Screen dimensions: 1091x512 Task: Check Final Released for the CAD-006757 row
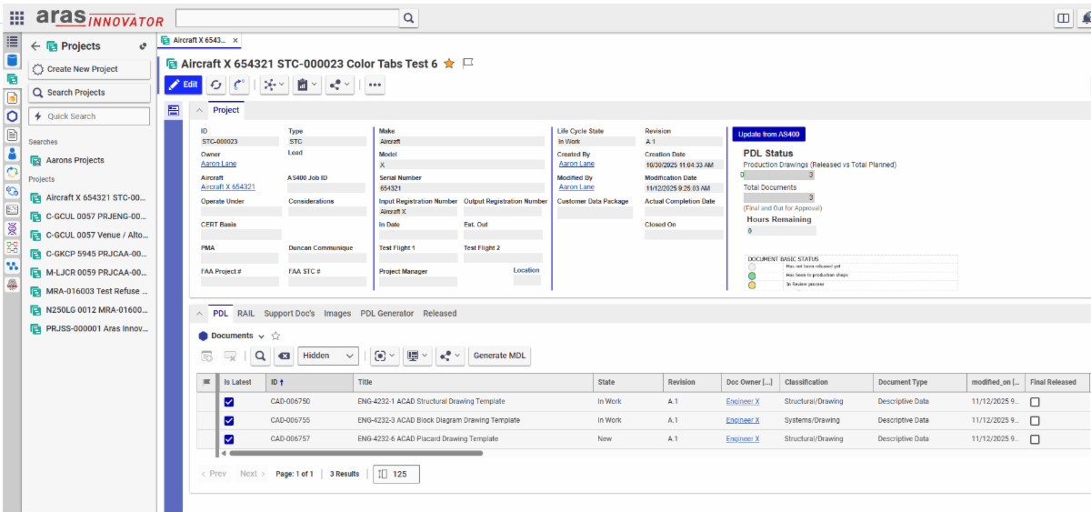1035,439
